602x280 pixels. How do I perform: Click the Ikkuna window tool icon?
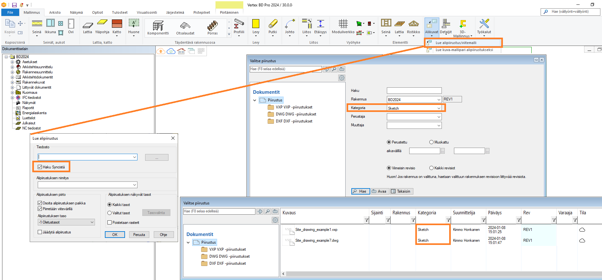(x=50, y=24)
